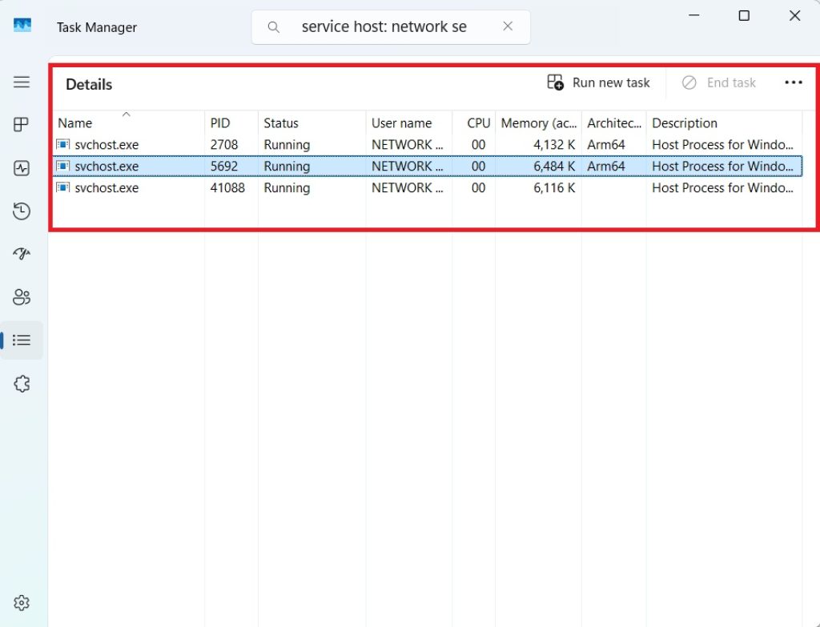This screenshot has height=627, width=820.
Task: Click icon of svchost.exe PID 2708
Action: click(x=62, y=144)
